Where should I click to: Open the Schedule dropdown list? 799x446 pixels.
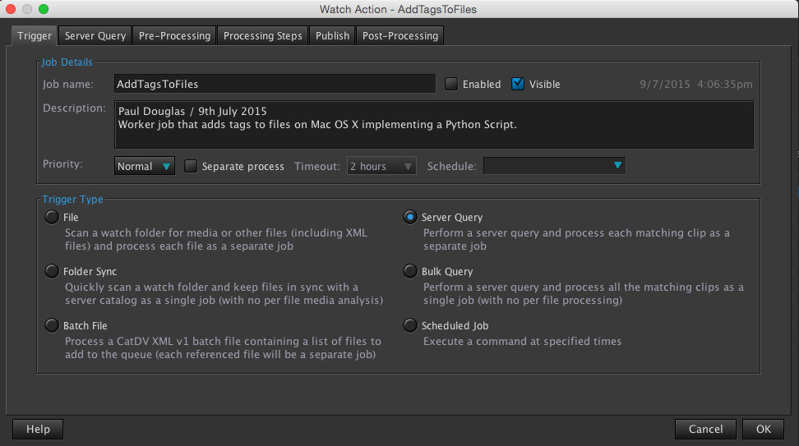coord(554,167)
